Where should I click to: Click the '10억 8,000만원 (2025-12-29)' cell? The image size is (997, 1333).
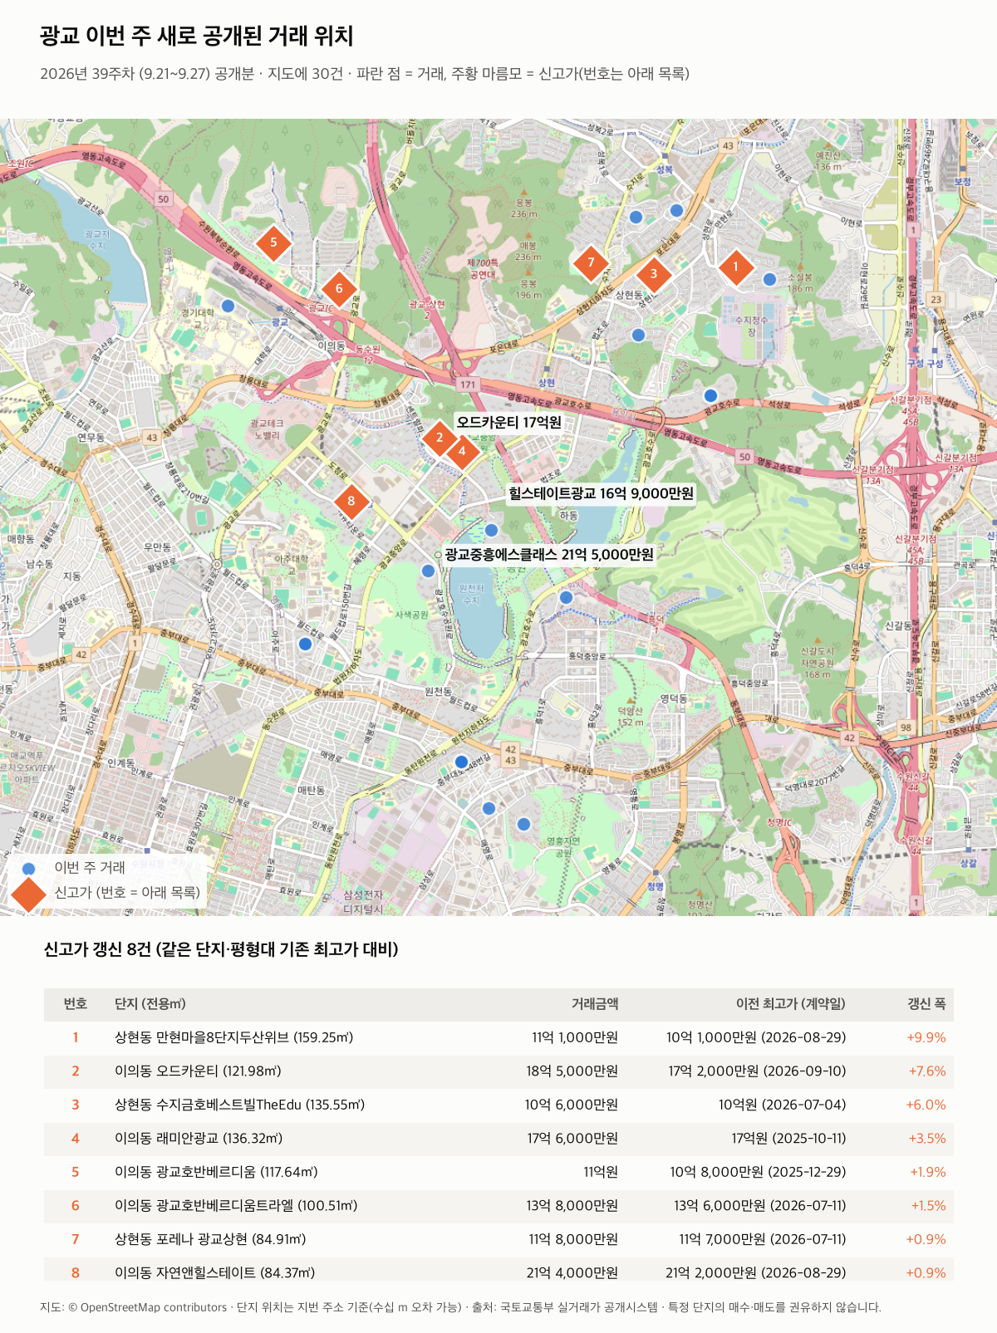tap(758, 1172)
